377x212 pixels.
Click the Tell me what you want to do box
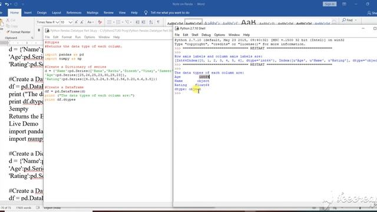(170, 13)
